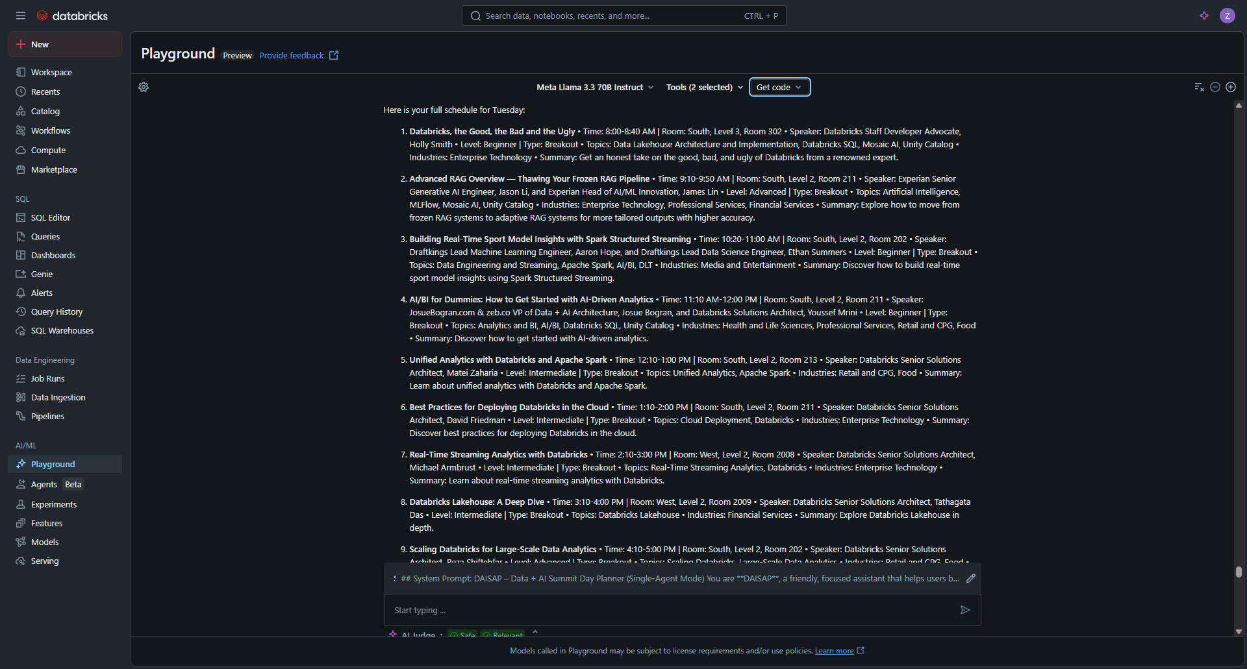The image size is (1247, 669).
Task: Remove endpoint with minus circle icon
Action: point(1215,87)
